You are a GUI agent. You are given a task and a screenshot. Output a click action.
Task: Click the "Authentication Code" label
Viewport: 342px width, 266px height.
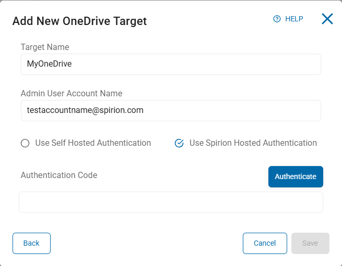click(x=59, y=175)
